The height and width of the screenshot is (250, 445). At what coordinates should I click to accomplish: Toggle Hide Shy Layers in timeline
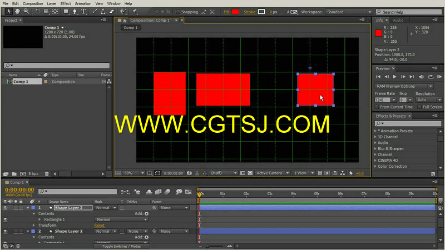(149, 192)
